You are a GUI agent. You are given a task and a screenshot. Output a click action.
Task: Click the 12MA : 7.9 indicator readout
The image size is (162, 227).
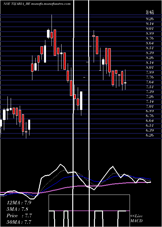click(19, 203)
